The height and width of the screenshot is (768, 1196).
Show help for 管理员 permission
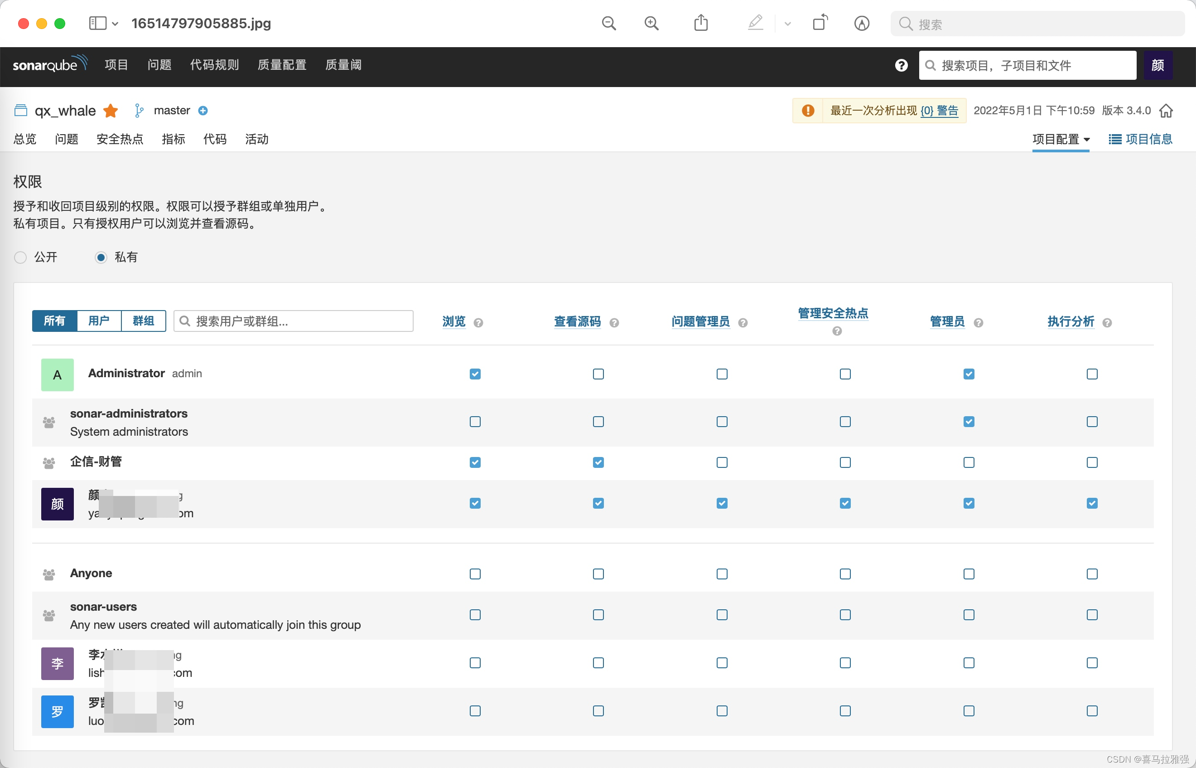coord(978,323)
